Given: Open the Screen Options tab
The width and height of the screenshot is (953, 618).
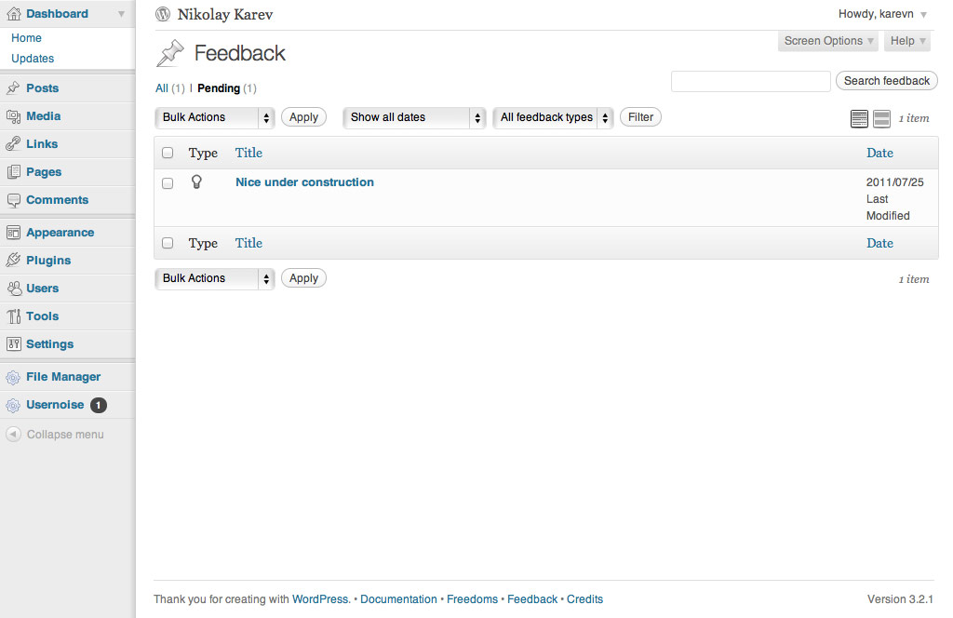Looking at the screenshot, I should tap(828, 41).
